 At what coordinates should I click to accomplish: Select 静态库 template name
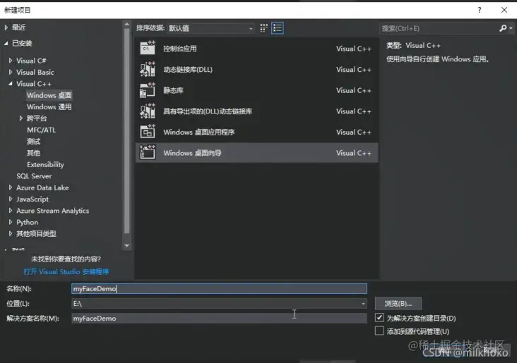pyautogui.click(x=174, y=90)
